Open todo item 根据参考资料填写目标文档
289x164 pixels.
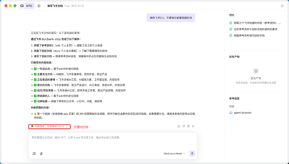point(249,35)
